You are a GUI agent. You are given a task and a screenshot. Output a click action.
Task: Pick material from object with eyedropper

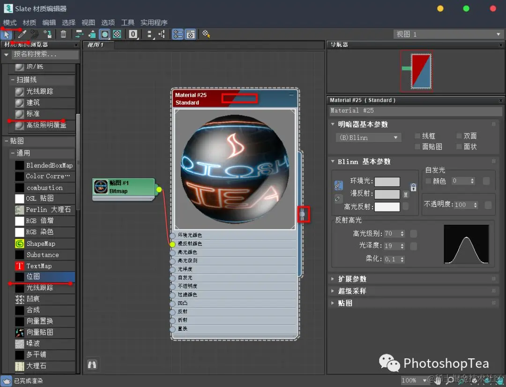[22, 34]
